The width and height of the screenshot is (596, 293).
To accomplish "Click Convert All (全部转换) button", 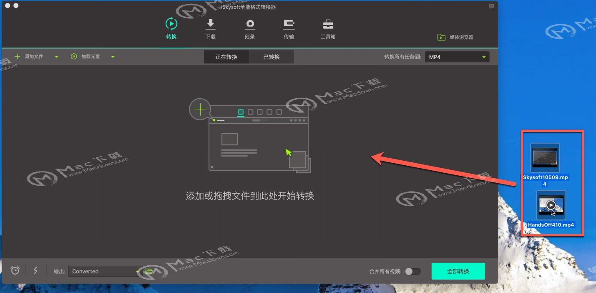I will (458, 271).
